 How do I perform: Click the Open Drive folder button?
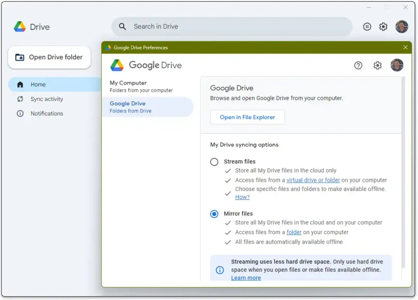(x=49, y=57)
